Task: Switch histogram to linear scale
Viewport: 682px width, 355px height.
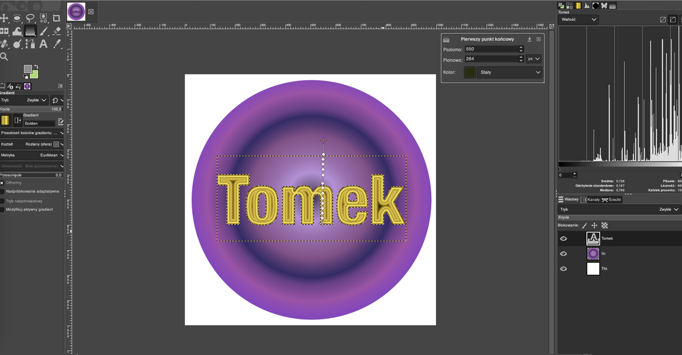Action: (663, 20)
